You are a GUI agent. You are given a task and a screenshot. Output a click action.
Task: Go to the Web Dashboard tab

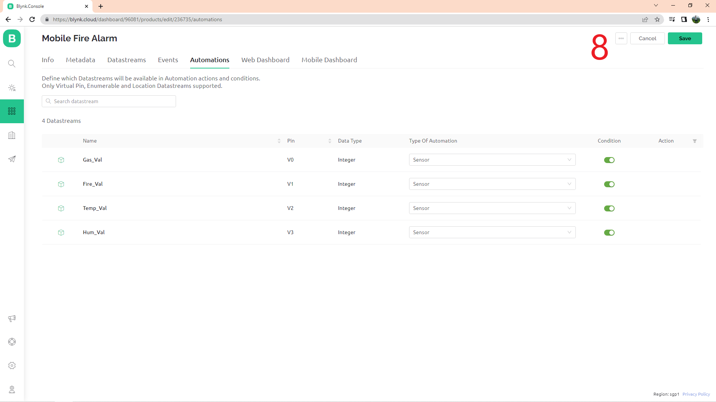point(265,60)
